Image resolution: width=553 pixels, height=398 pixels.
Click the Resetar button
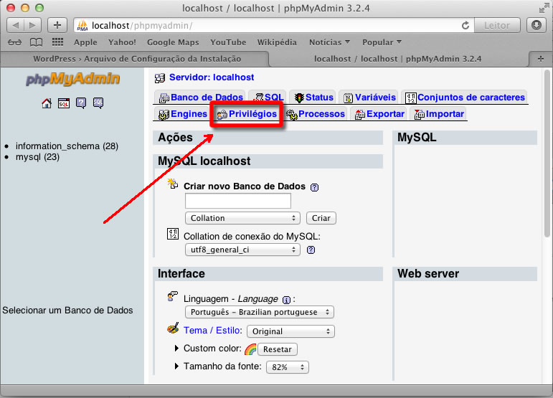coord(278,349)
